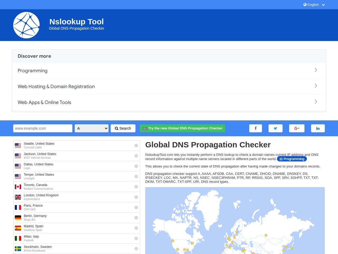Image resolution: width=338 pixels, height=254 pixels.
Task: Click the Discover more heading
Action: [34, 56]
